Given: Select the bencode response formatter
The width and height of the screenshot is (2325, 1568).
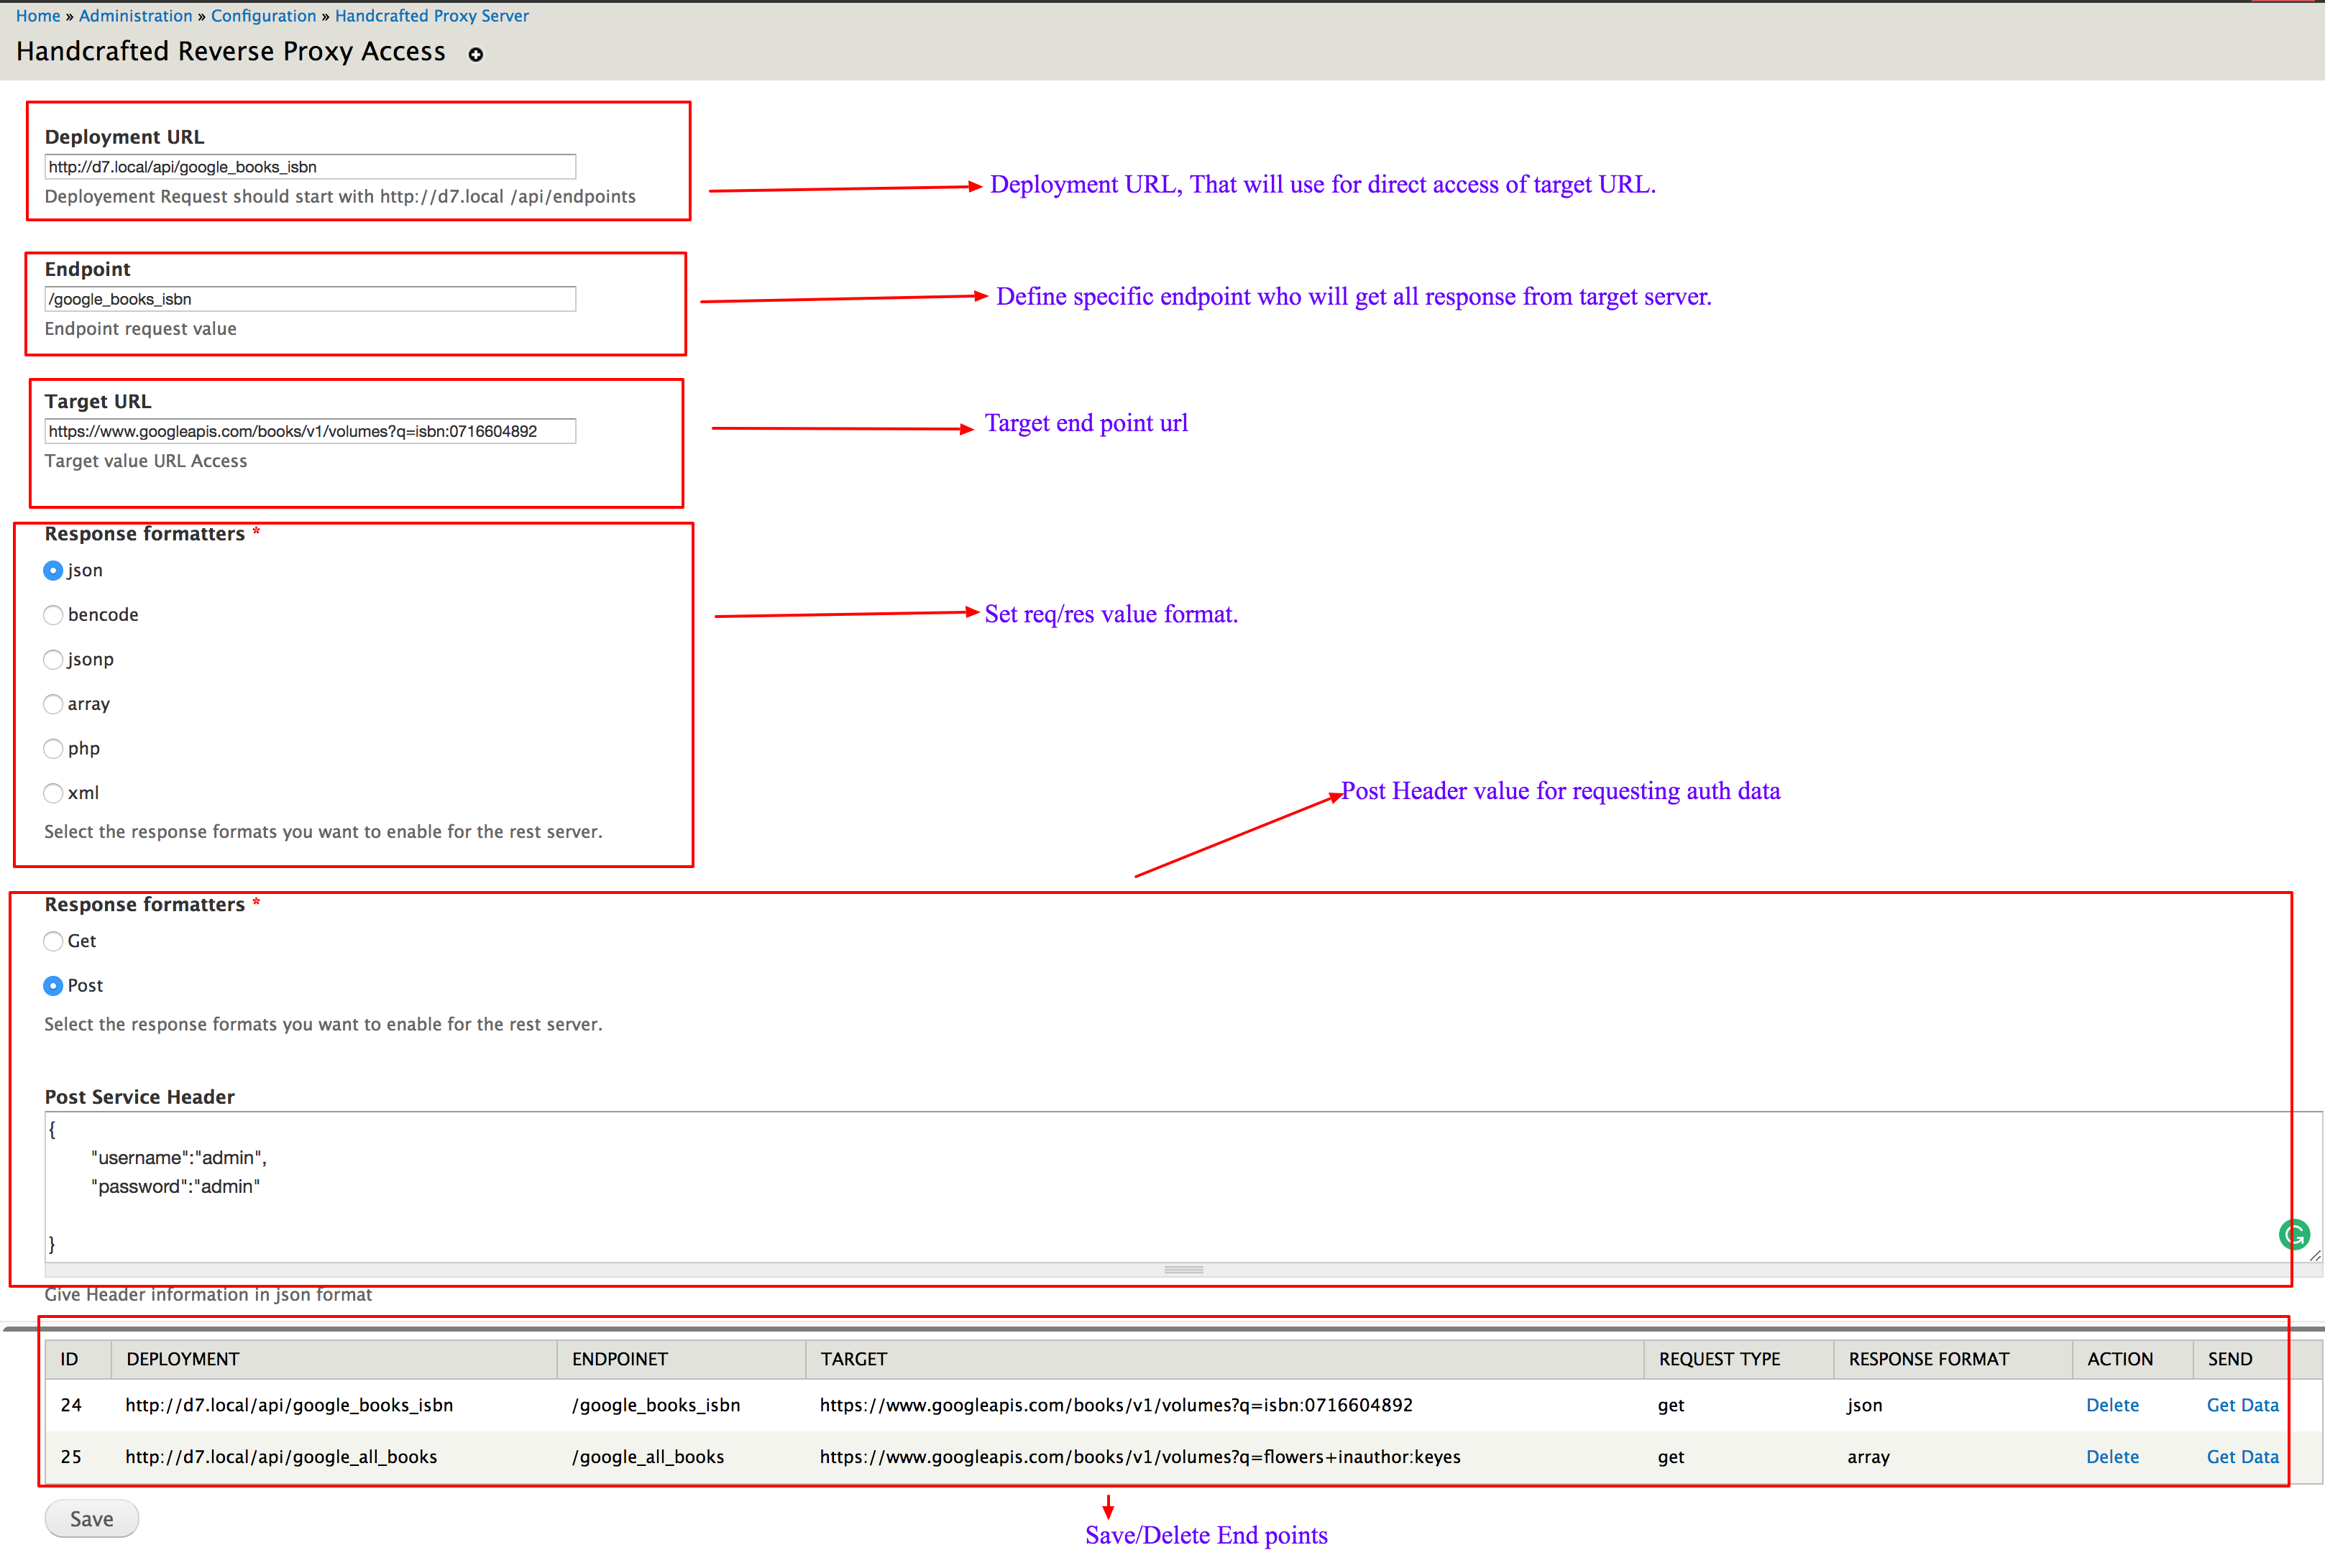Looking at the screenshot, I should click(53, 615).
